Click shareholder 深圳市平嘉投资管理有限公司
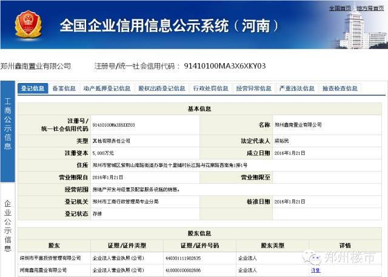Image resolution: width=388 pixels, height=277 pixels. click(x=50, y=258)
